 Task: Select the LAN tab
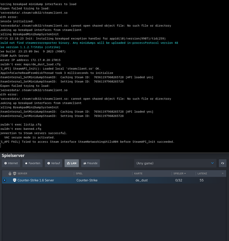click(x=72, y=163)
